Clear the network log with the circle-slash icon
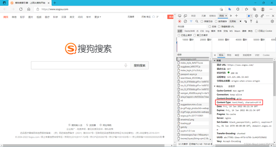Viewport: 276px width, 147px height. 185,21
